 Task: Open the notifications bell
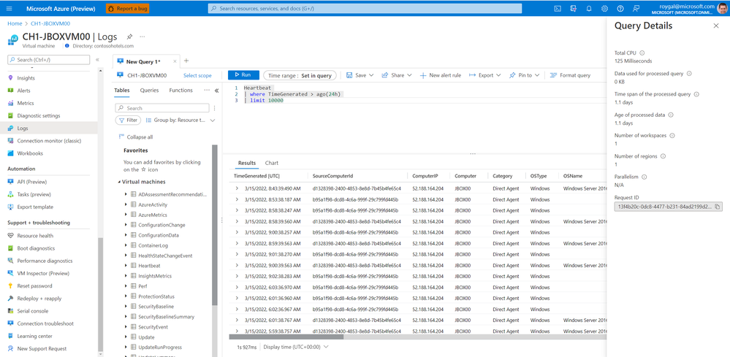[589, 8]
